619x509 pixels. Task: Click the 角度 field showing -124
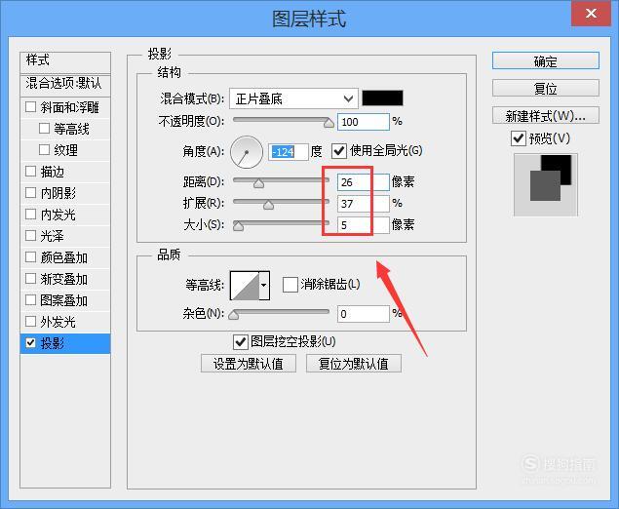click(289, 152)
